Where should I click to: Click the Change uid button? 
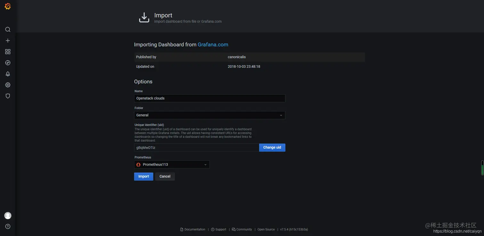(x=272, y=147)
